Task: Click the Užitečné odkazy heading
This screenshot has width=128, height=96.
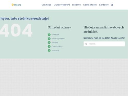Action: tap(59, 27)
